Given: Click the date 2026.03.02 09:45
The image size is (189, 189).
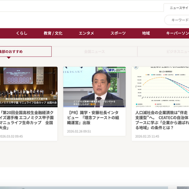Looking at the screenshot, I should [x=11, y=136].
